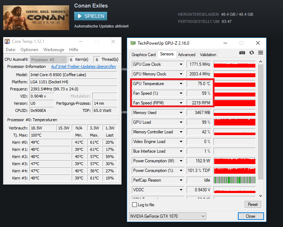This screenshot has width=283, height=227.
Task: Open the Auf Intel-Treiber-Updates überprüfen link
Action: [83, 66]
